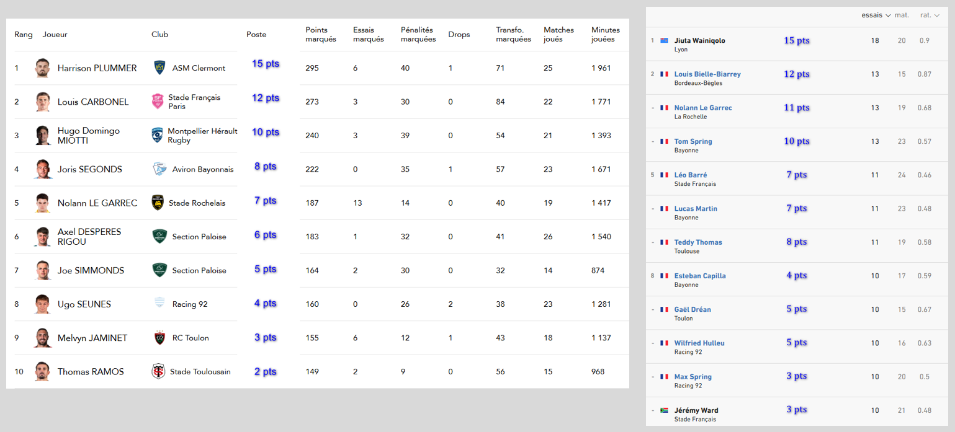Open Max Spring's player link
This screenshot has width=955, height=432.
pos(693,377)
